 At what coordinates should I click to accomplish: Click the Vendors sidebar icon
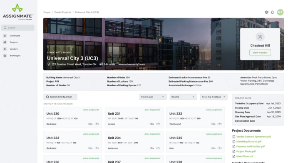click(x=5, y=49)
